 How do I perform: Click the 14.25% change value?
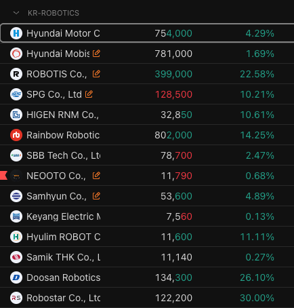(257, 135)
